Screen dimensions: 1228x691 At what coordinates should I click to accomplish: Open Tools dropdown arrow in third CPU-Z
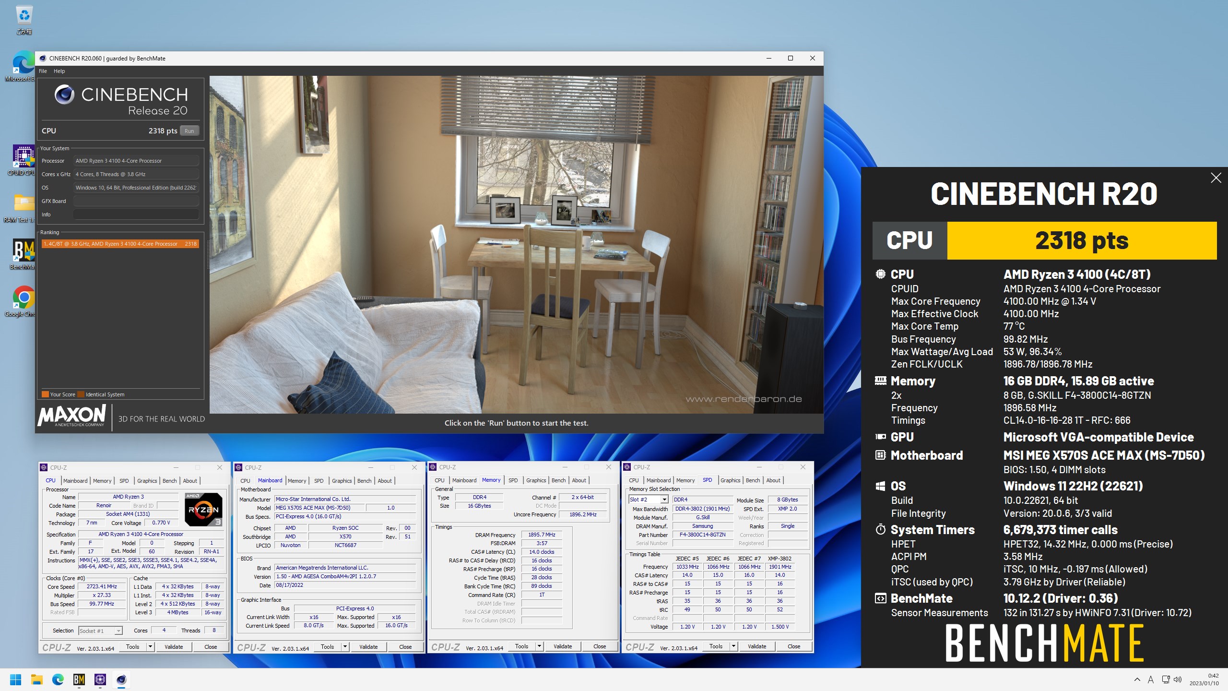coord(539,646)
